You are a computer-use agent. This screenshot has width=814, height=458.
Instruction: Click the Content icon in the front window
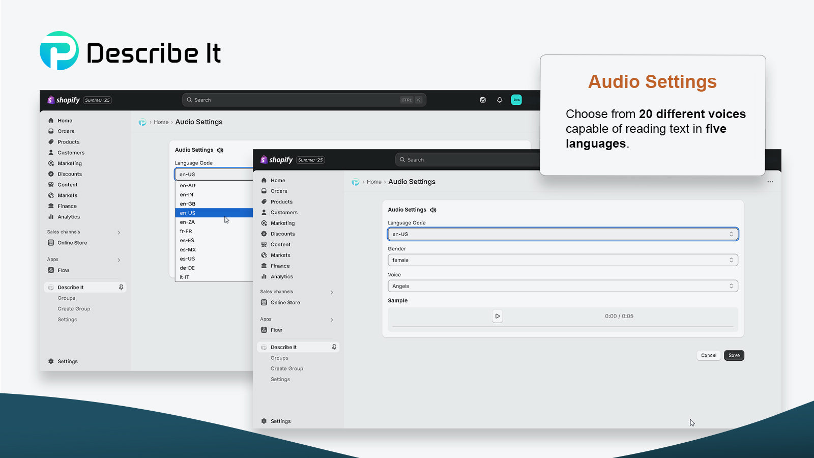pos(264,244)
